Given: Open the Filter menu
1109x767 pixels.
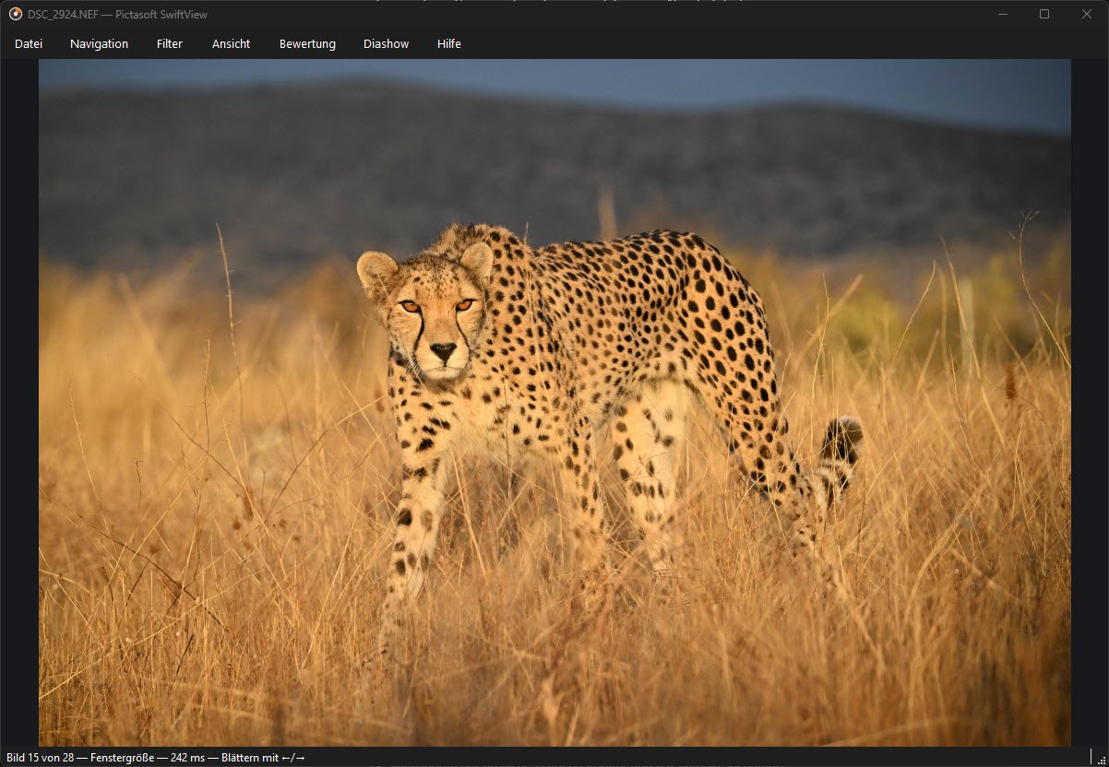Looking at the screenshot, I should coord(170,43).
